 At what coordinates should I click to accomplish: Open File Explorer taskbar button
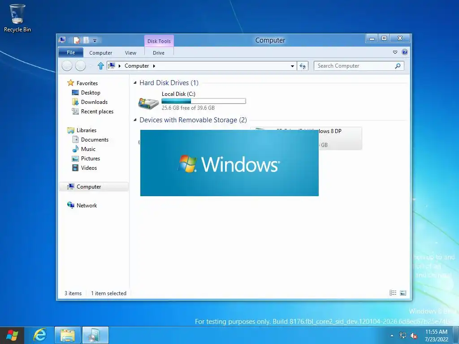click(67, 335)
